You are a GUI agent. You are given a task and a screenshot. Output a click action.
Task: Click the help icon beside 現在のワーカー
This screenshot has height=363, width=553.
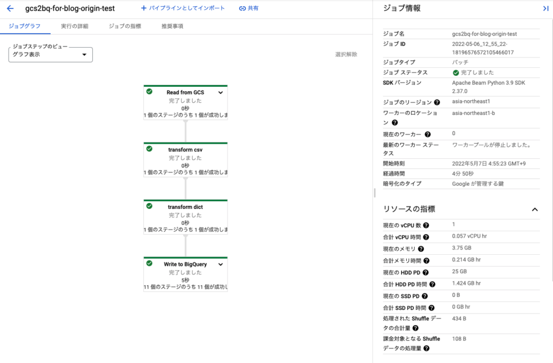pos(427,135)
